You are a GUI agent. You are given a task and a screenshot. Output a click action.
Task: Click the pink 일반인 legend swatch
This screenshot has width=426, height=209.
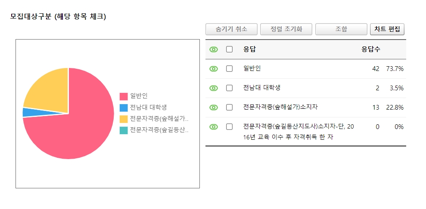click(124, 96)
